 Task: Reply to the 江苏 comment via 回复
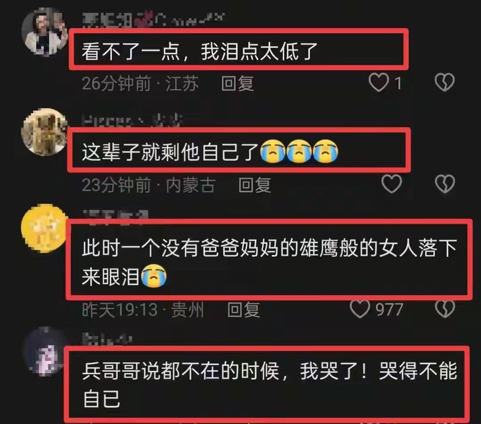click(x=237, y=83)
